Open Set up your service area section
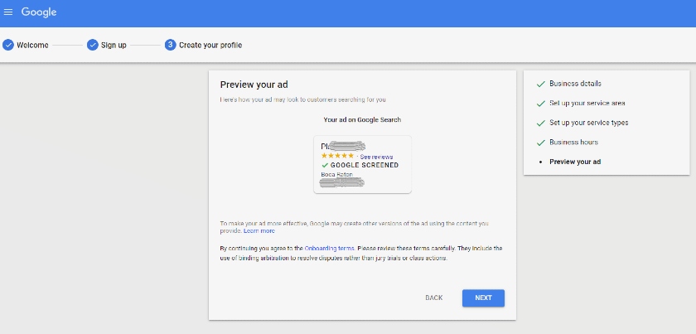Screen dimensions: 696x334 pos(587,103)
